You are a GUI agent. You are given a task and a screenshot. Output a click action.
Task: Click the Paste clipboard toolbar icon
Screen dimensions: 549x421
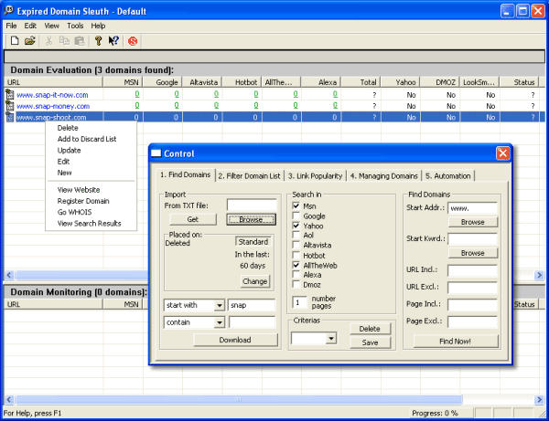coord(80,41)
